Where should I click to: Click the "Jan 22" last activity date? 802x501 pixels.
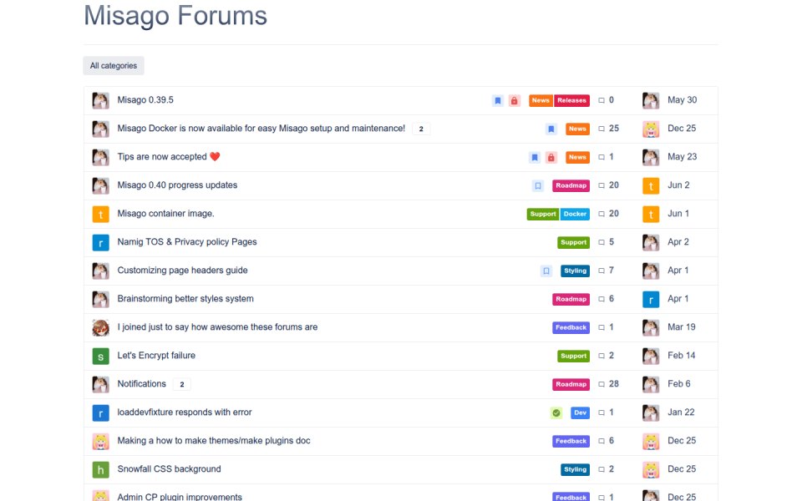pyautogui.click(x=682, y=412)
